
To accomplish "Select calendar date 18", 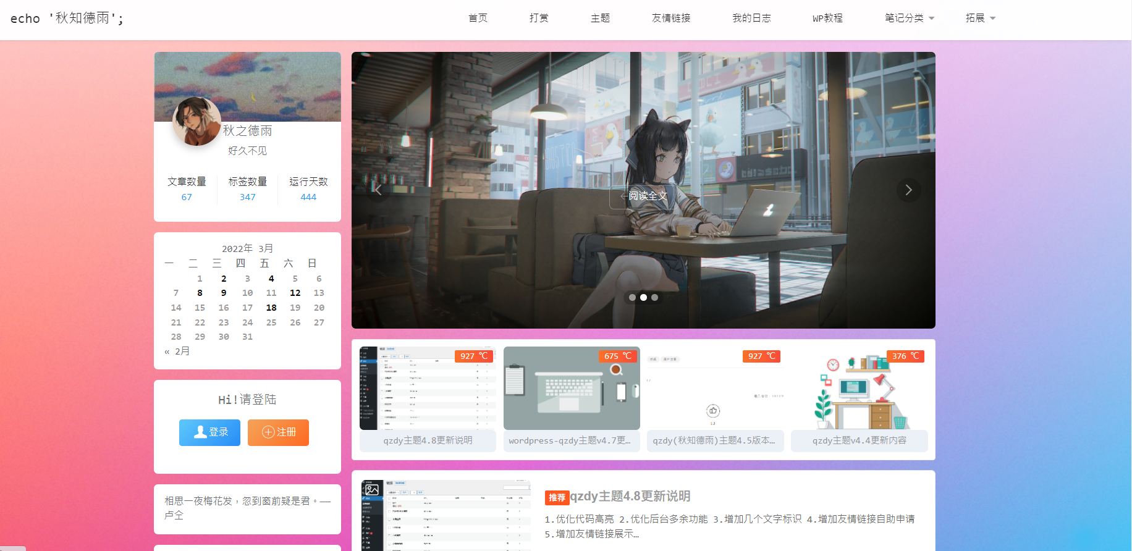I will pyautogui.click(x=271, y=308).
